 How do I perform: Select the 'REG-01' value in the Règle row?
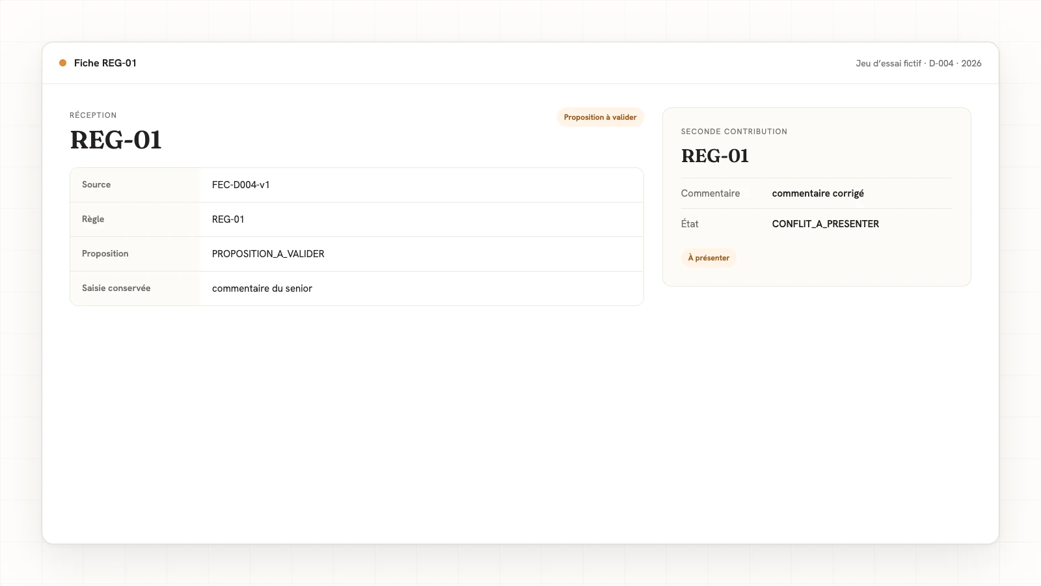pyautogui.click(x=228, y=219)
